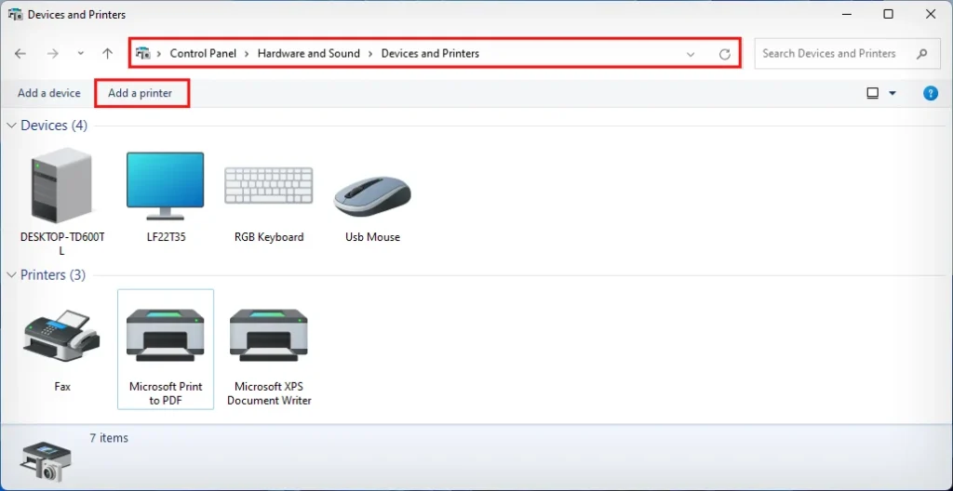Select the LF22T35 monitor device
The height and width of the screenshot is (491, 953).
165,186
